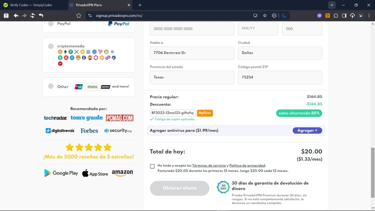Open Política de privacidad link
The width and height of the screenshot is (375, 211).
pyautogui.click(x=247, y=166)
